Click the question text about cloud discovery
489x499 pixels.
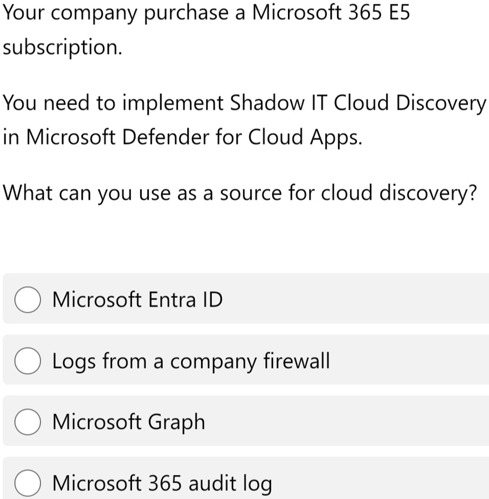239,193
